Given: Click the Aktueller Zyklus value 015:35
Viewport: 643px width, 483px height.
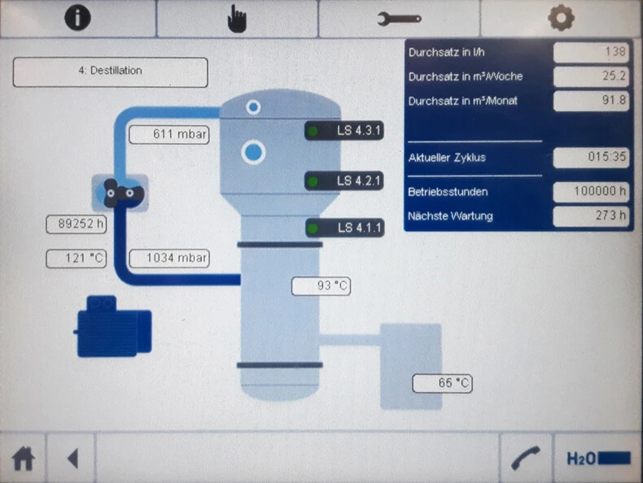Looking at the screenshot, I should pos(591,157).
